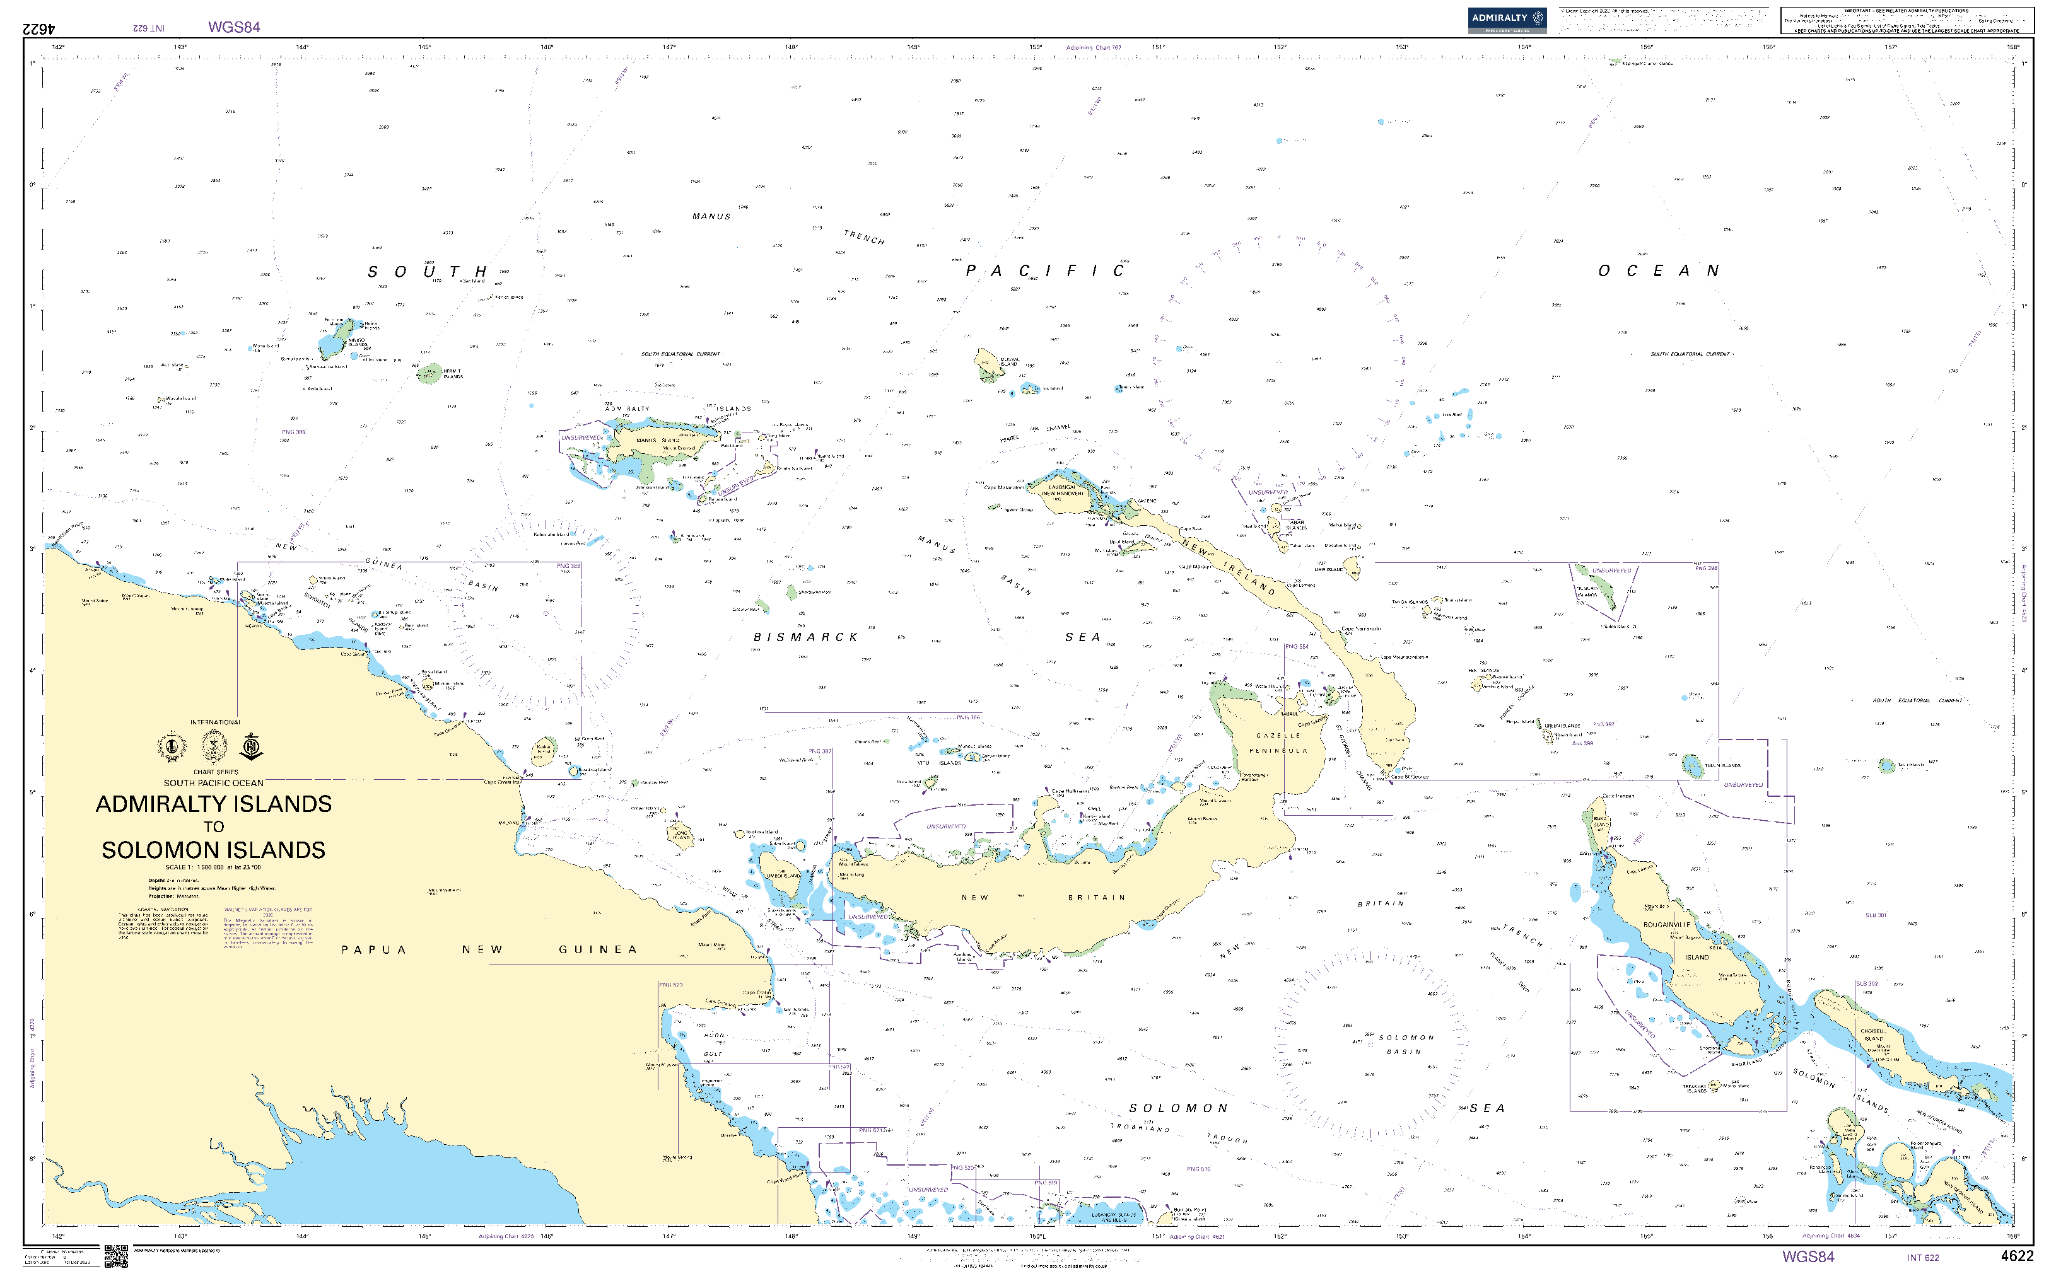Screen dimensions: 2056x1269
Task: Click chart number 4622 at bottom right
Action: coord(2018,1256)
